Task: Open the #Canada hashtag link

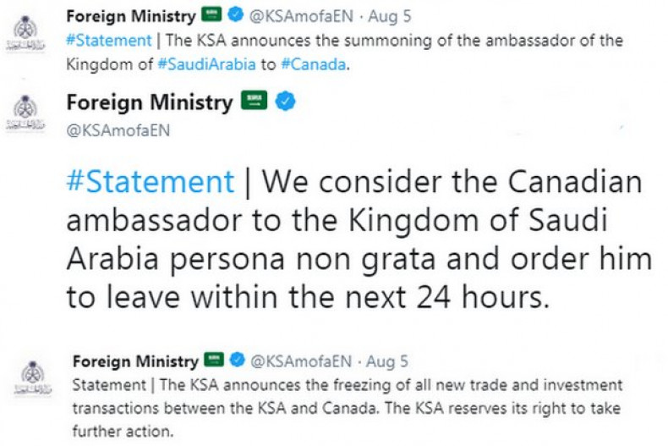Action: click(x=315, y=63)
